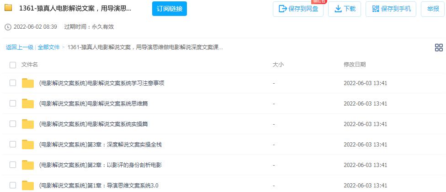Open the 全部文件 breadcrumb link

pos(48,47)
